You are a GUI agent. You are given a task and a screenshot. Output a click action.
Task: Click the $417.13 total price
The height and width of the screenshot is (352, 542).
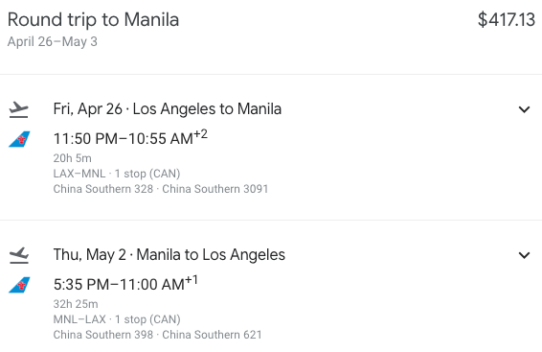pyautogui.click(x=507, y=19)
